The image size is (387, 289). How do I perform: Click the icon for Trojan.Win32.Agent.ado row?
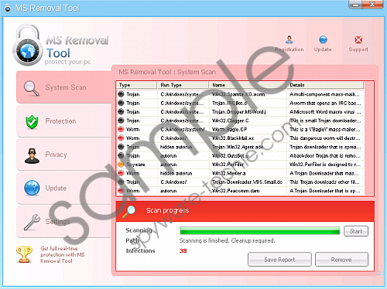coord(121,147)
